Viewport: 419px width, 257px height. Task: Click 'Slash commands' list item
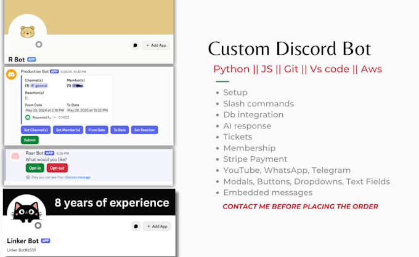(258, 104)
